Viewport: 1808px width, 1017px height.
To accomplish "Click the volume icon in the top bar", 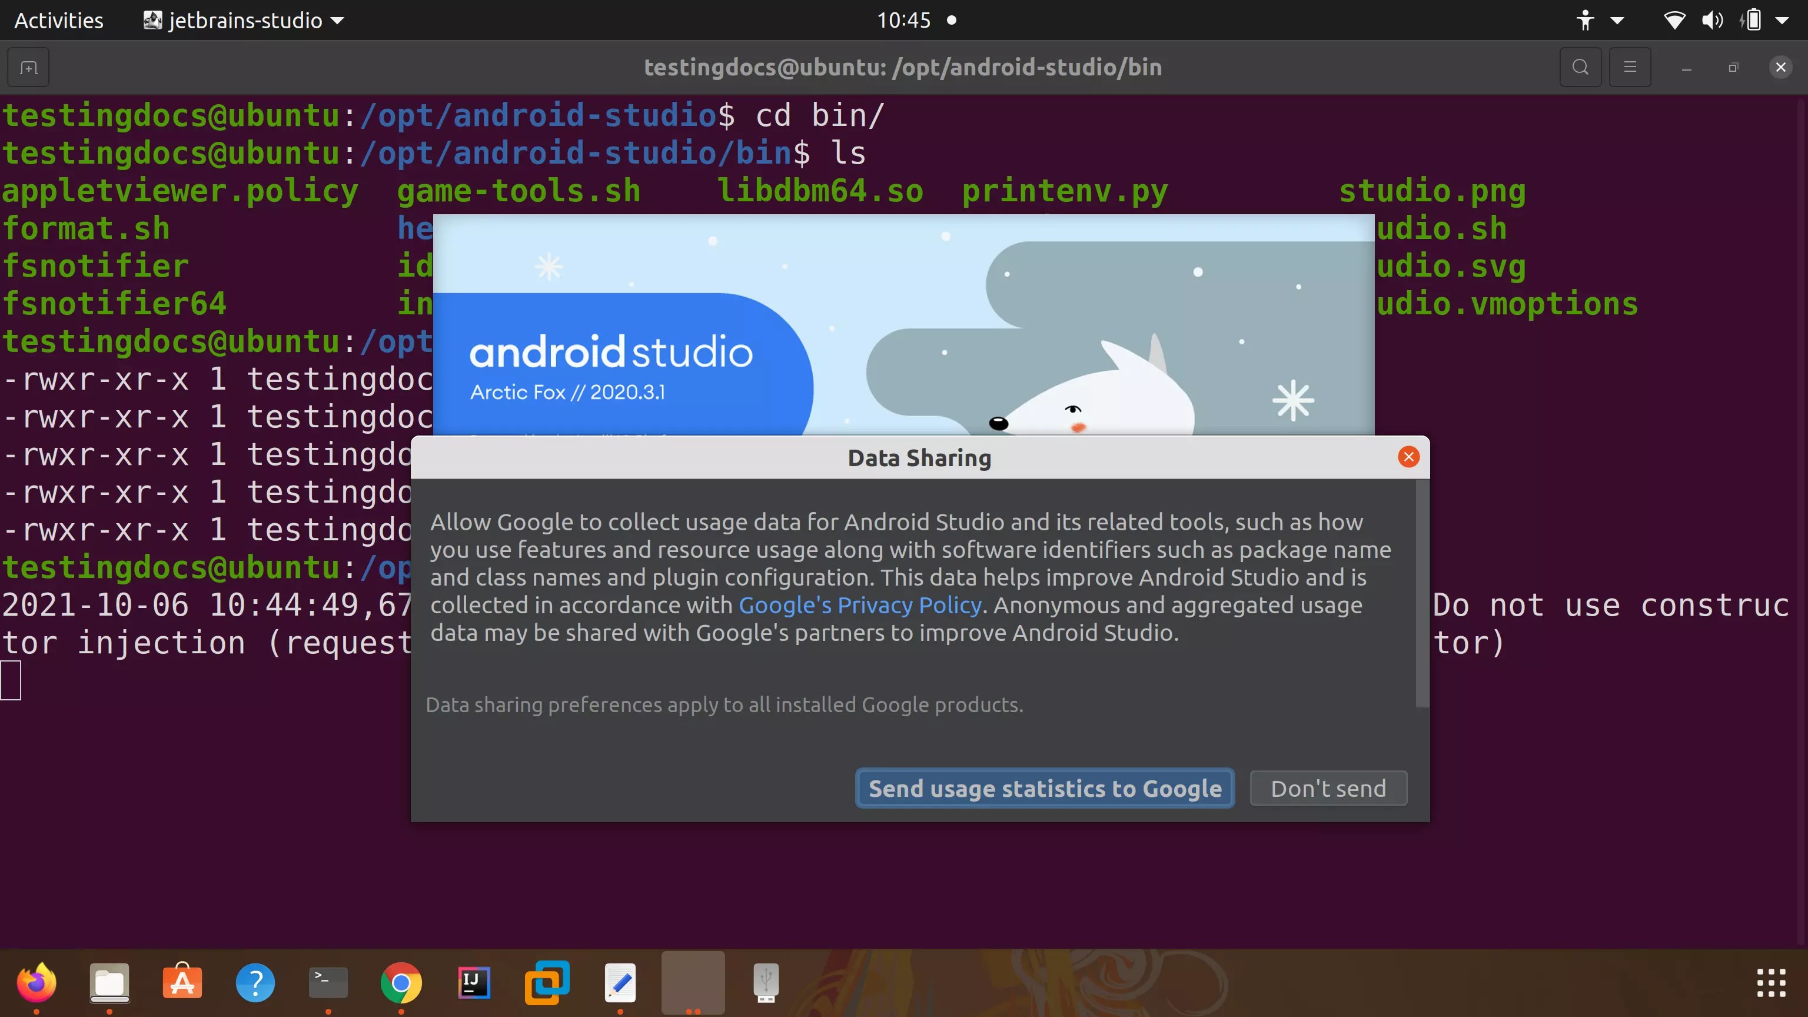I will pos(1713,19).
